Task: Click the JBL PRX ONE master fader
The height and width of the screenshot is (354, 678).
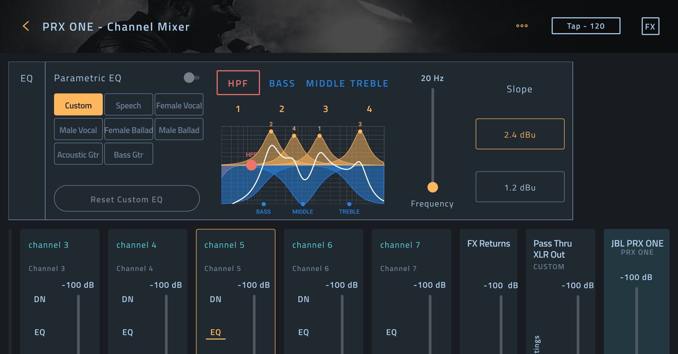Action: click(x=637, y=321)
